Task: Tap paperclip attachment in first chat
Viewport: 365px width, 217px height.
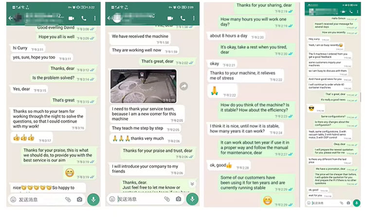Action: point(68,199)
